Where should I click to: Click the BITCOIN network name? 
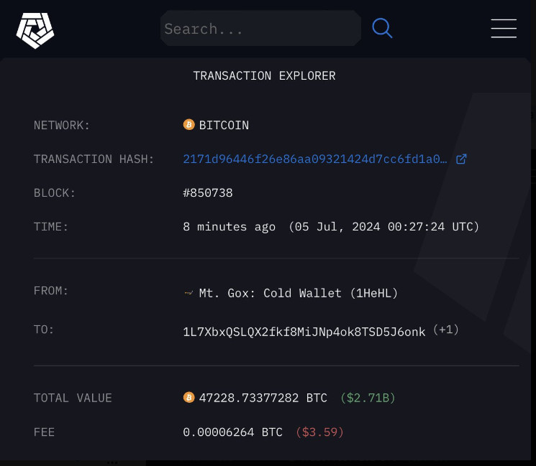[x=224, y=125]
